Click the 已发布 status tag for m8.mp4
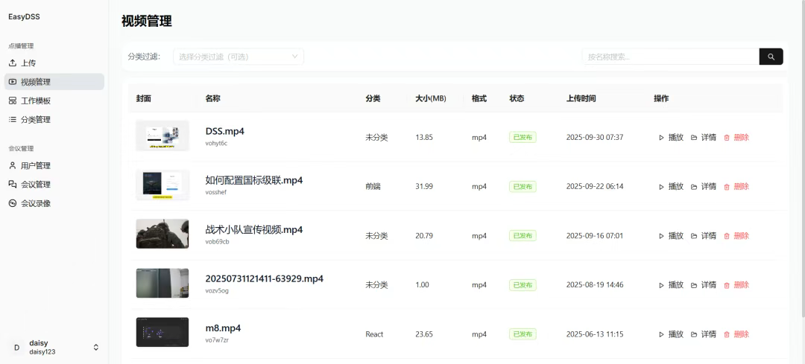The width and height of the screenshot is (805, 364). [523, 334]
